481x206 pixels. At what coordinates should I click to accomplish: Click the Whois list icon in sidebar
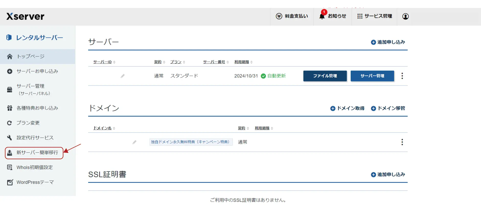(x=10, y=167)
